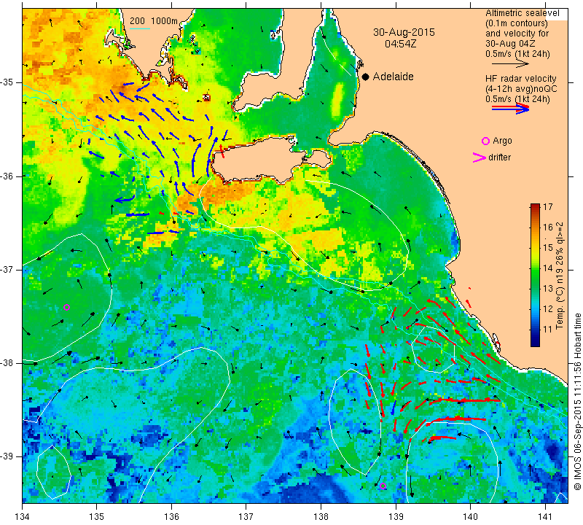Image resolution: width=583 pixels, height=525 pixels.
Task: Click the temperature colorbar
Action: tap(535, 275)
